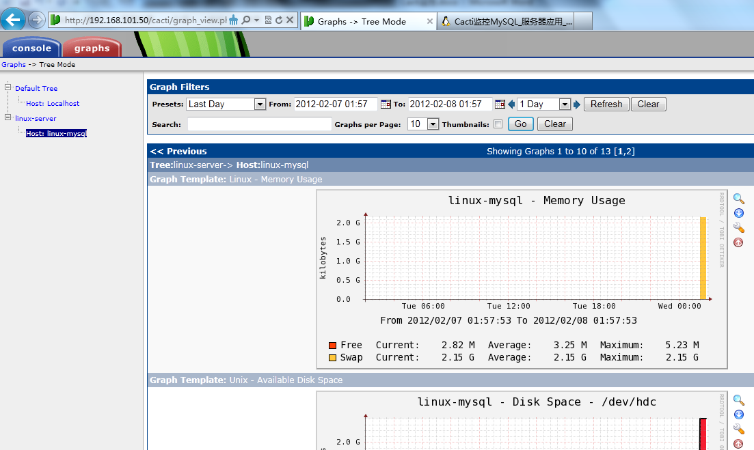Open calendar picker for From date
The image size is (754, 450).
tap(386, 104)
